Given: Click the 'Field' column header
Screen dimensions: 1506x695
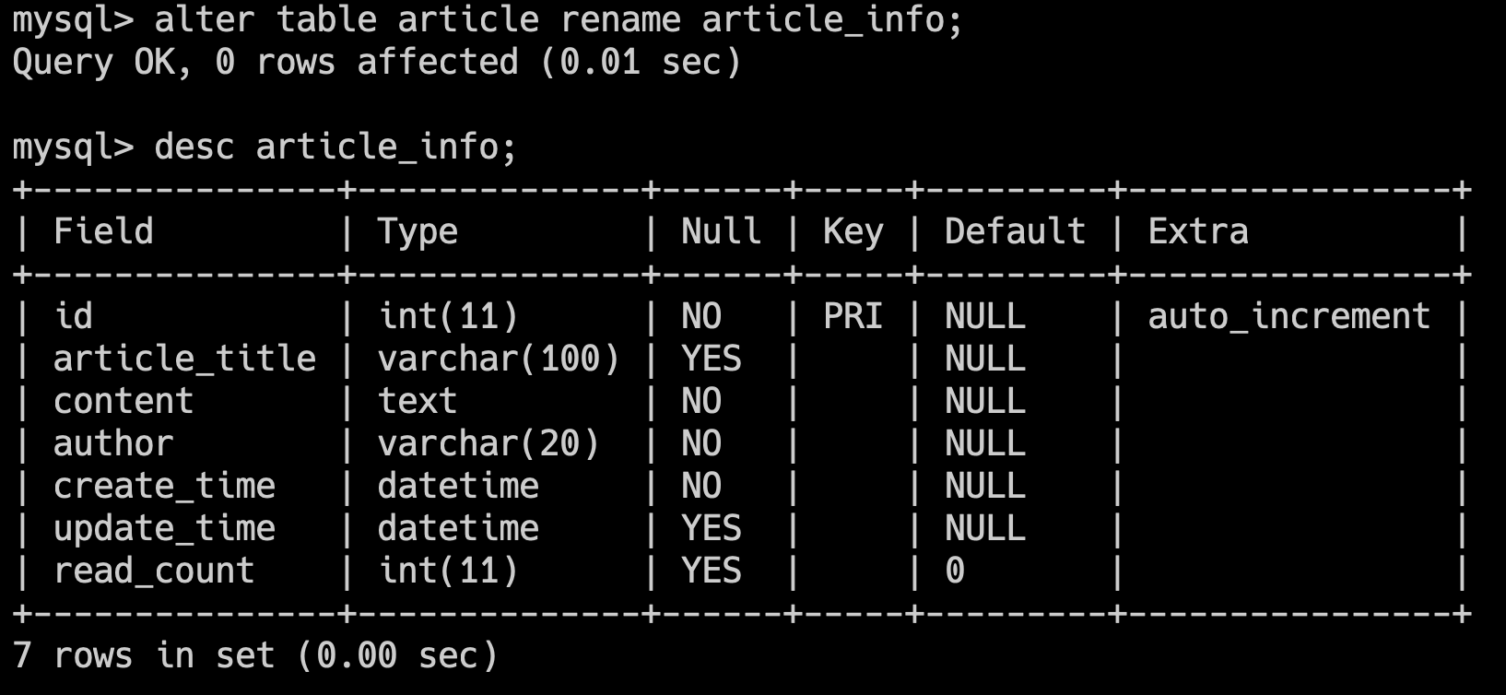Looking at the screenshot, I should pos(103,231).
